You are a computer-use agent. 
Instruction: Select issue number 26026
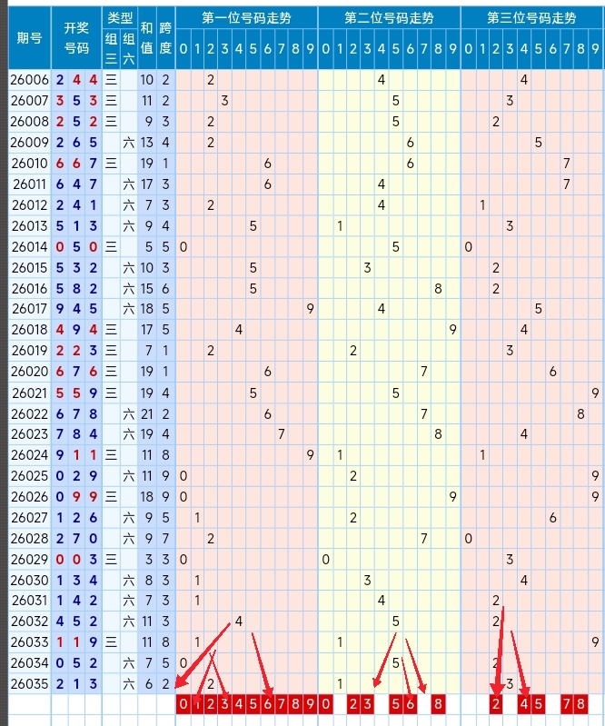tap(30, 497)
